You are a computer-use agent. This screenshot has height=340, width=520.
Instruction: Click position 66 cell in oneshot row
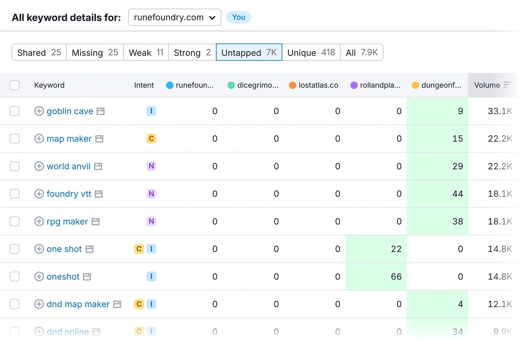point(376,276)
